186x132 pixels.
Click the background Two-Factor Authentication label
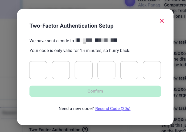pos(55,130)
